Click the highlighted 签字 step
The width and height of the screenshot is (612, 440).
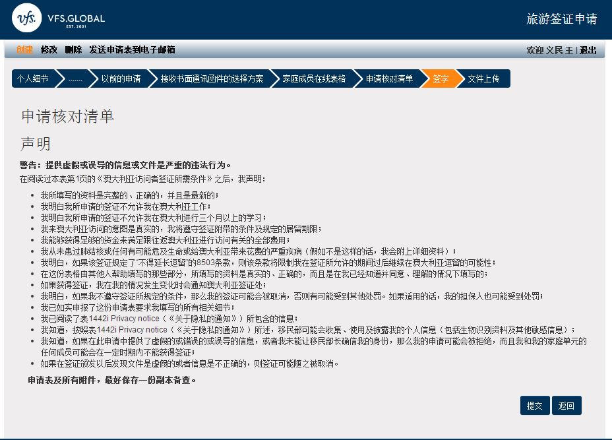[441, 79]
